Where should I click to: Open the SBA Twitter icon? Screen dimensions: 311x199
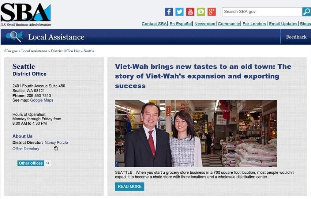point(180,12)
